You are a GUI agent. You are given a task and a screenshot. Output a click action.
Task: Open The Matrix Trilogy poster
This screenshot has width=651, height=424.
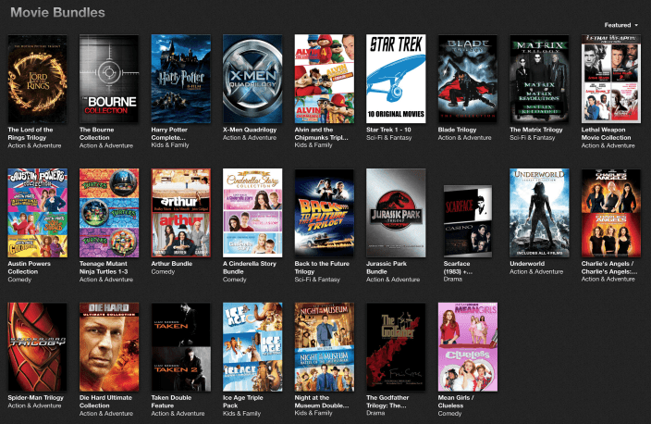click(x=539, y=79)
